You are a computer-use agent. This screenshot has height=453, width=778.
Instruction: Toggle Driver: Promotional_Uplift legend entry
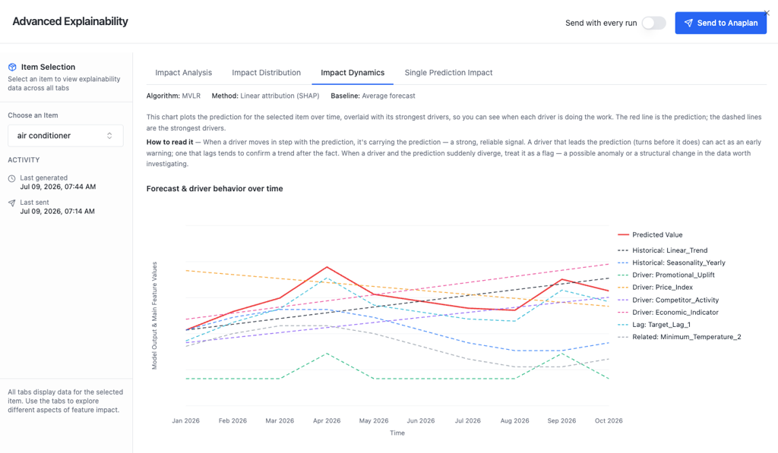(666, 275)
